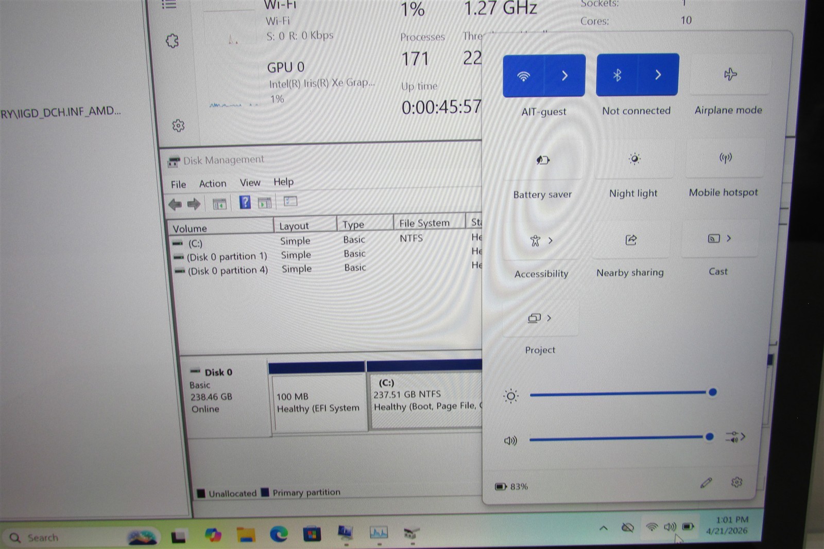The height and width of the screenshot is (549, 824).
Task: Sort by File System column header
Action: coord(430,222)
